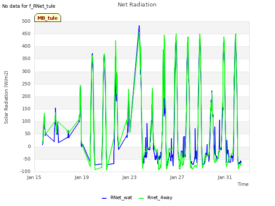Click the 450 y-axis tick label
Screen dimensions: 275x206
(x=26, y=33)
